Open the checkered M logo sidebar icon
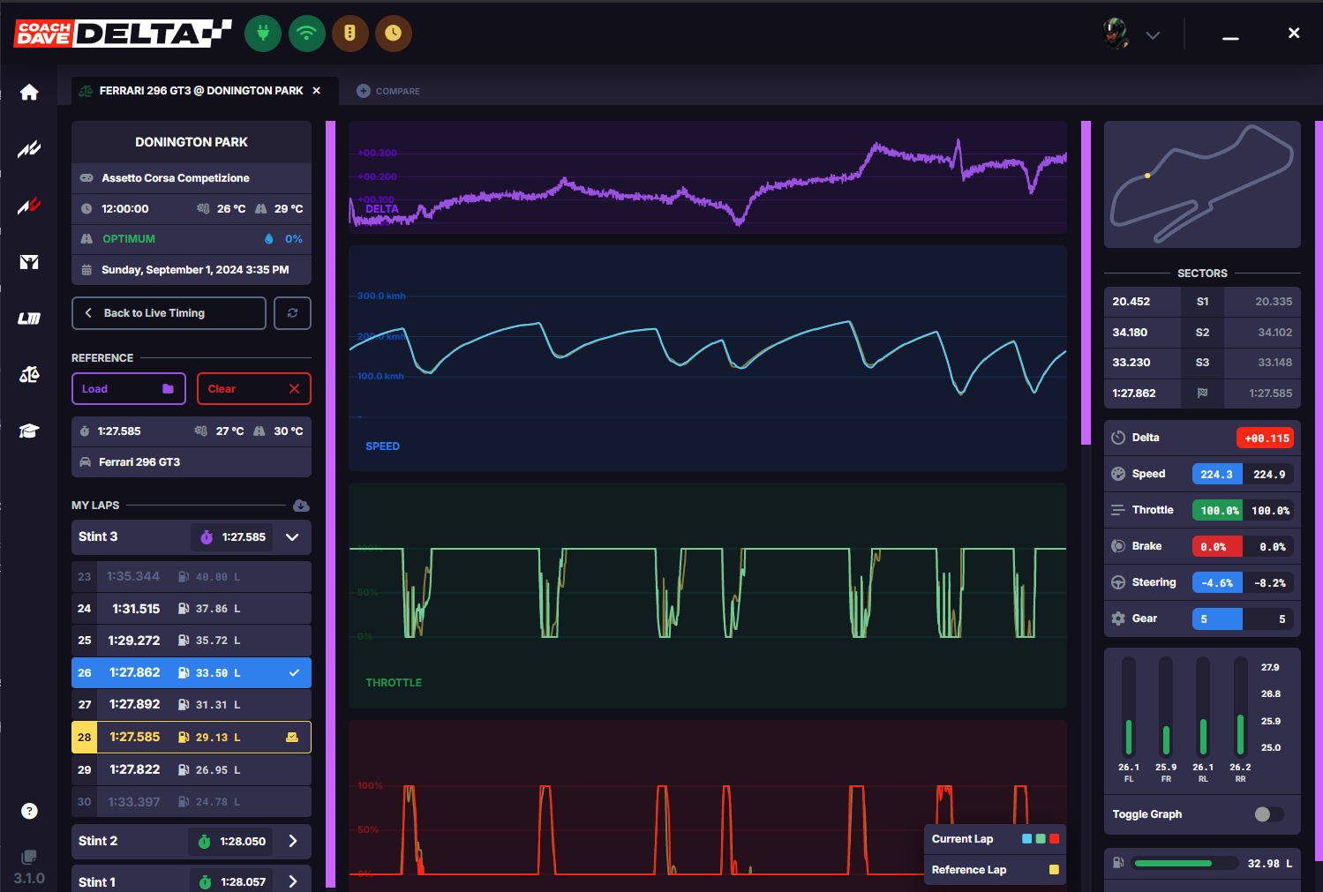This screenshot has width=1323, height=892. tap(29, 262)
